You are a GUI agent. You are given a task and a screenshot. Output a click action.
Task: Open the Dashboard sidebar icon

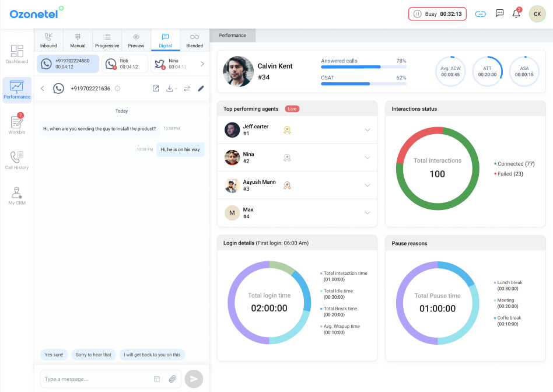coord(17,54)
